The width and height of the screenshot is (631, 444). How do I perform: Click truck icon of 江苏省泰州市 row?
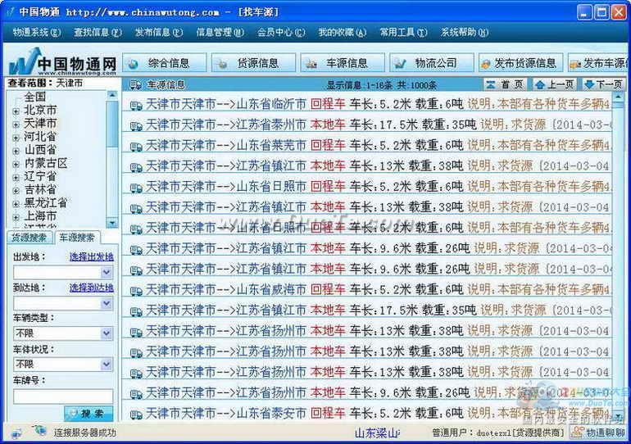[x=136, y=126]
